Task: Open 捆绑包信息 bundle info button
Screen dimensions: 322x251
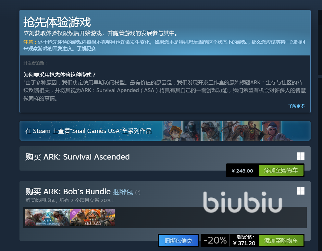Action: pyautogui.click(x=178, y=241)
